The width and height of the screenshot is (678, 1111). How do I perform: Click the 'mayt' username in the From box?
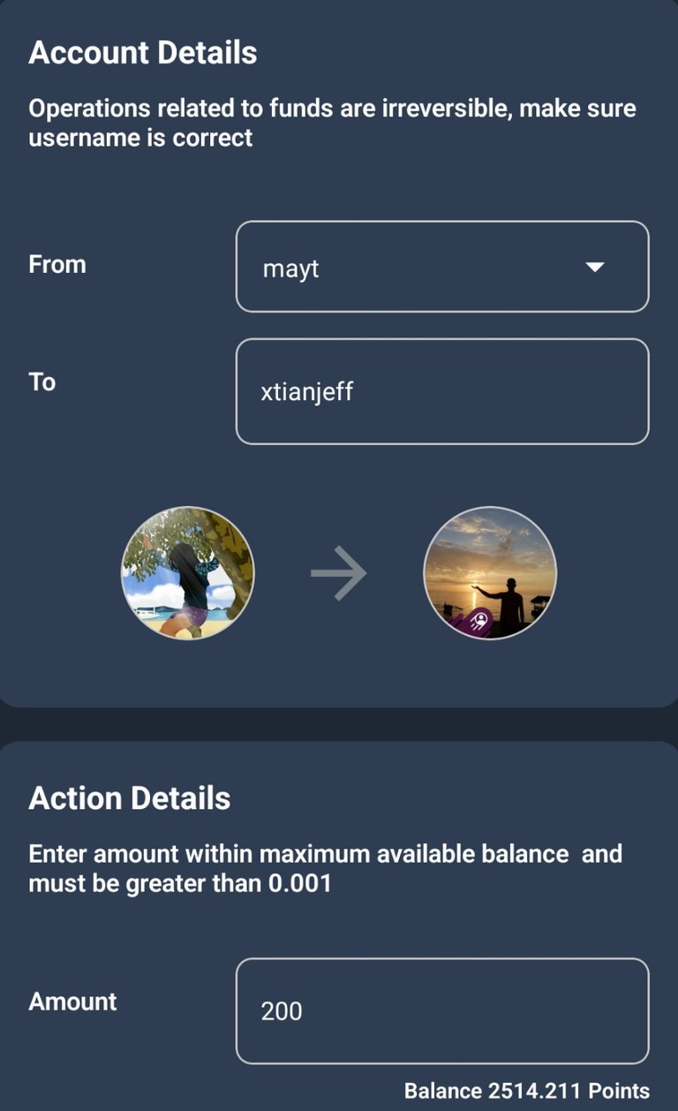click(x=290, y=269)
